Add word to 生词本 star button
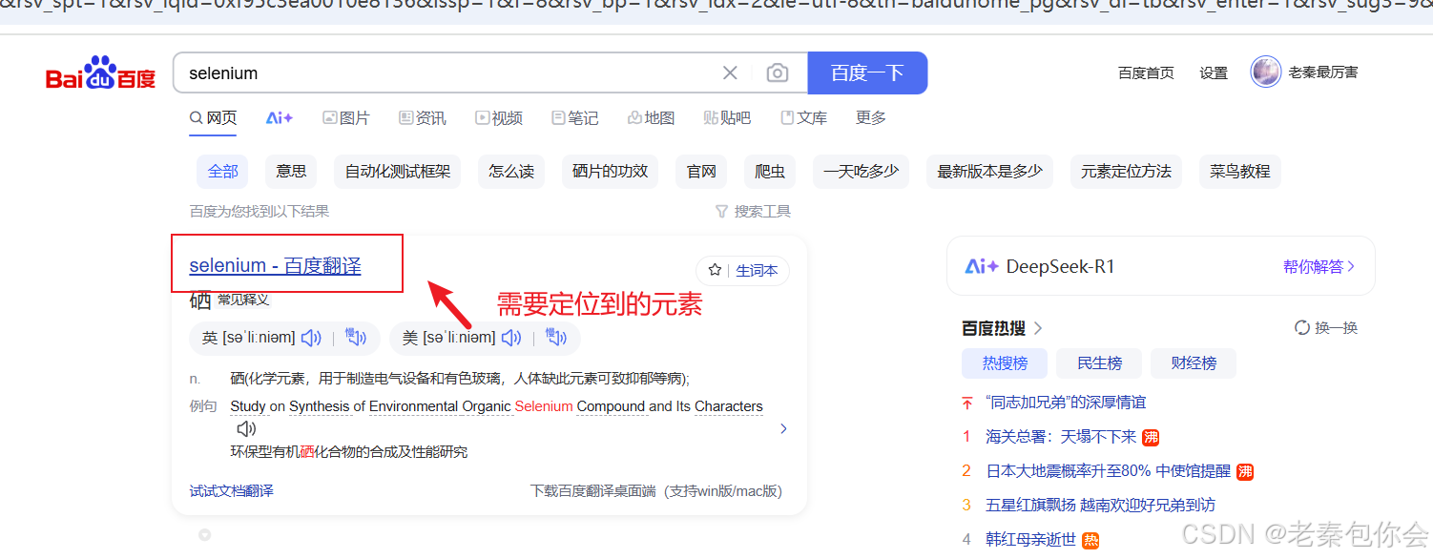1433x559 pixels. click(x=743, y=271)
